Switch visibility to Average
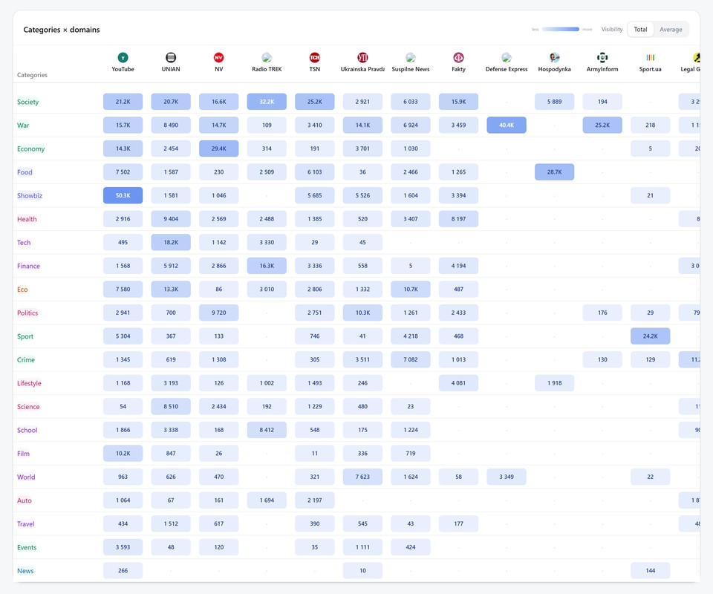Image resolution: width=713 pixels, height=594 pixels. point(671,30)
